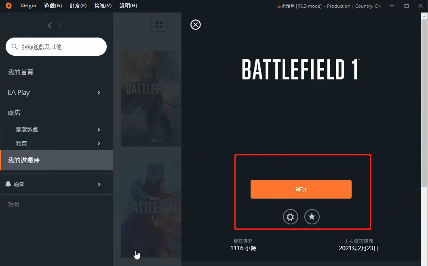Click the scrollbar up arrow
The height and width of the screenshot is (266, 428).
[424, 16]
